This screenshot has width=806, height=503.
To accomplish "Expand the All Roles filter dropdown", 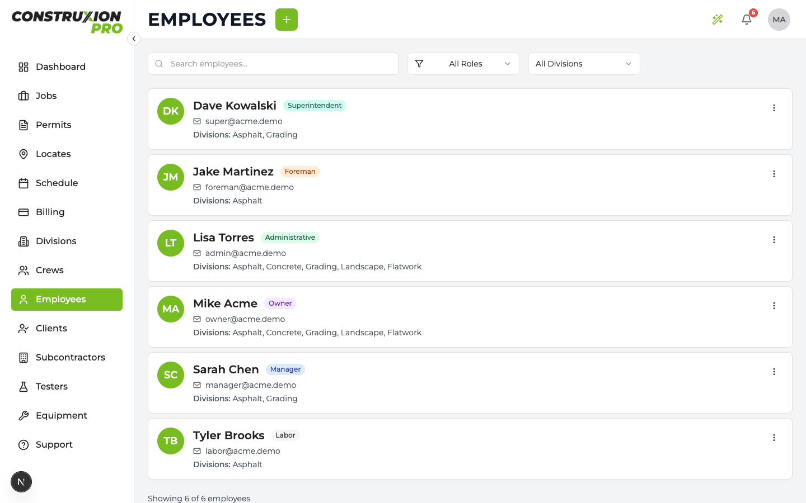I will (x=463, y=64).
